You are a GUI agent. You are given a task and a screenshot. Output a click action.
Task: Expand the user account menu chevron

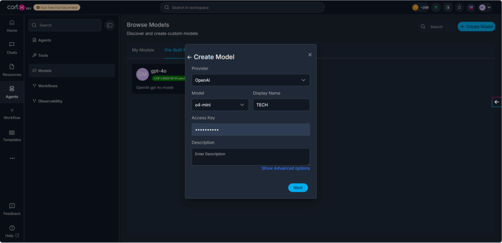(489, 7)
